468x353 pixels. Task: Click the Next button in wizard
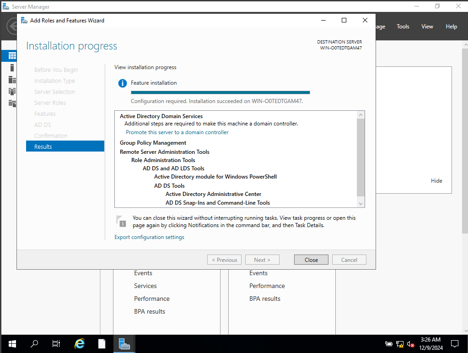coord(262,260)
